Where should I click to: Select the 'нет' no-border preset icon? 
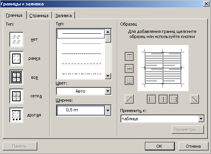pyautogui.click(x=16, y=40)
